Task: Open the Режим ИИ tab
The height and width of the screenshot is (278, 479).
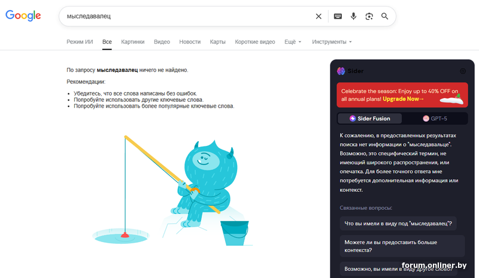Action: point(80,42)
